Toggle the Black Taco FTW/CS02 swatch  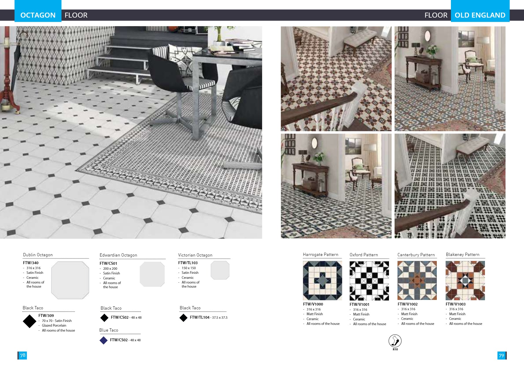coord(105,318)
